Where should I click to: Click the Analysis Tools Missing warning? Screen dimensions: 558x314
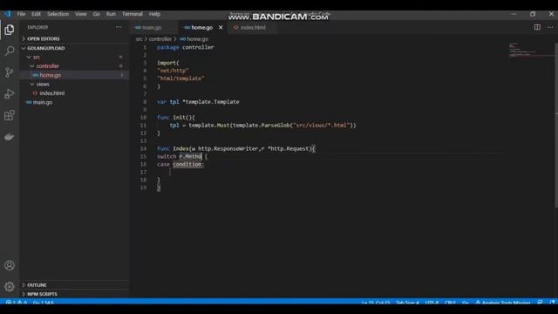click(503, 303)
